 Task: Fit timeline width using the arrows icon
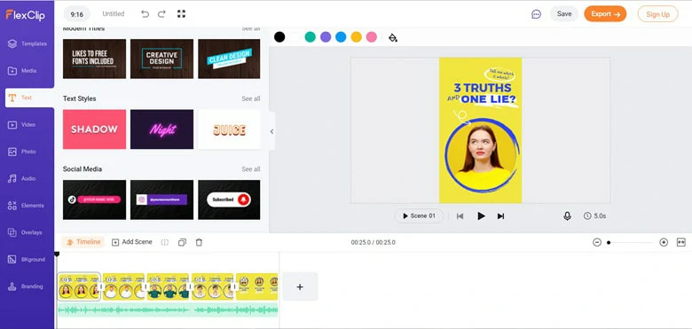coord(681,242)
